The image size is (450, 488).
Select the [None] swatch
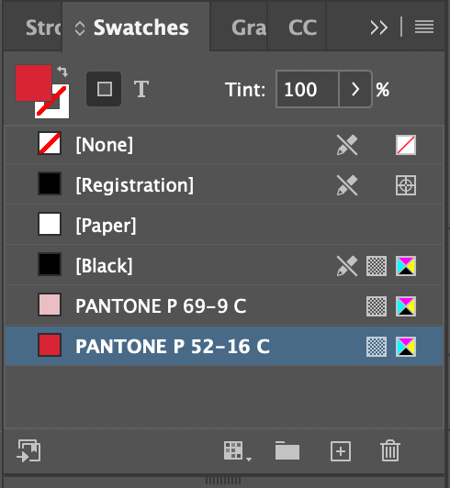pyautogui.click(x=224, y=145)
